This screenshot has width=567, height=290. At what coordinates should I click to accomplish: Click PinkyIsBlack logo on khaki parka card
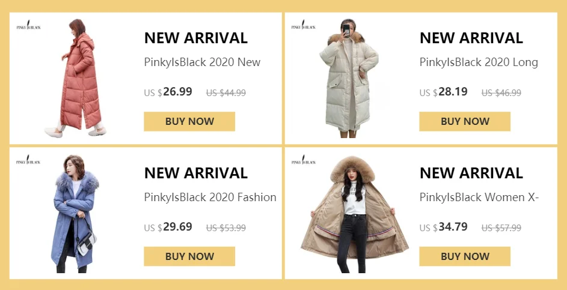pos(304,160)
